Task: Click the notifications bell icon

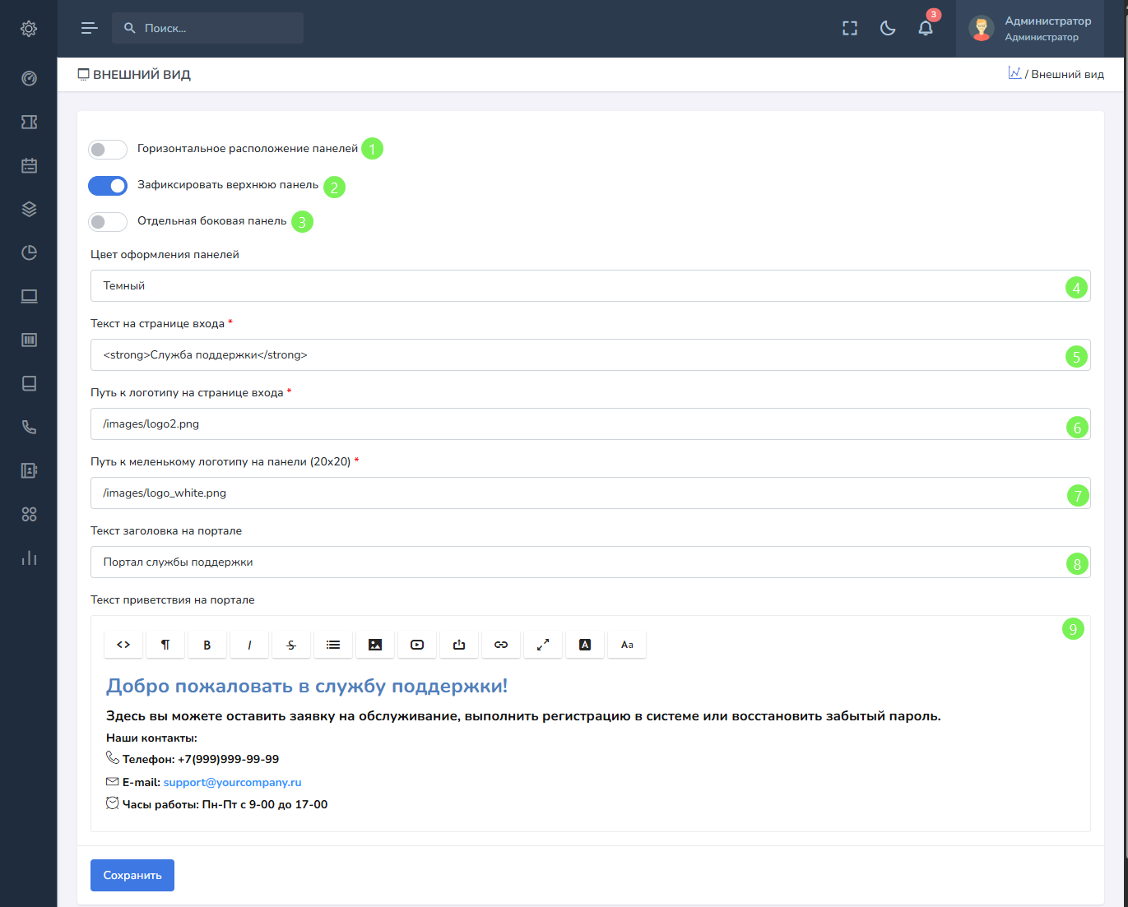Action: tap(926, 29)
